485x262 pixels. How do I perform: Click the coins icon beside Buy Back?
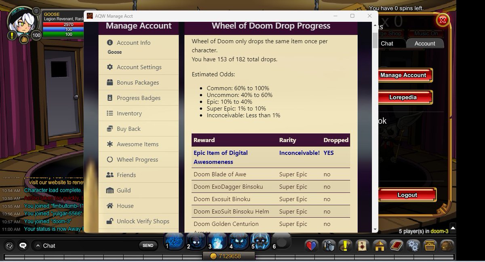[110, 129]
